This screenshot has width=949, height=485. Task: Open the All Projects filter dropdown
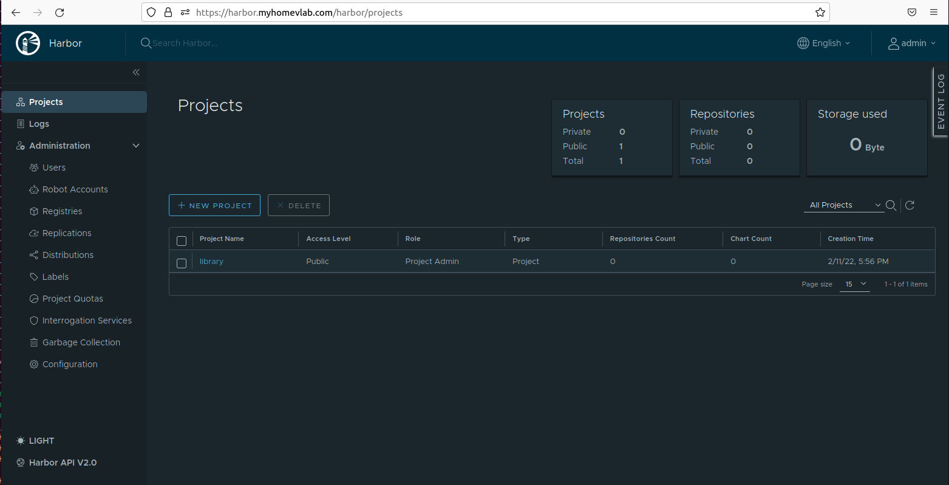pyautogui.click(x=845, y=205)
